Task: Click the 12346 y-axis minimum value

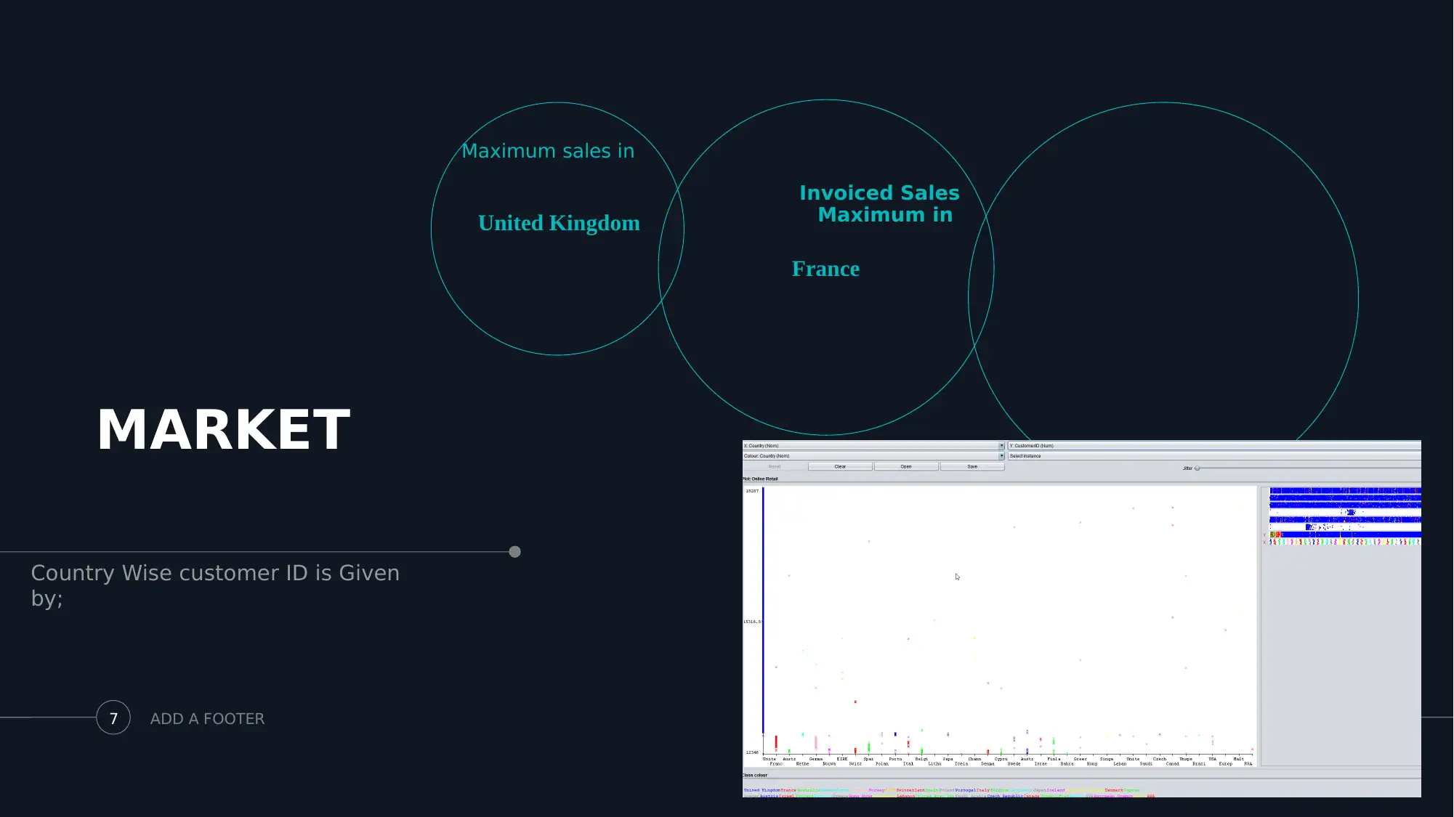Action: (752, 752)
